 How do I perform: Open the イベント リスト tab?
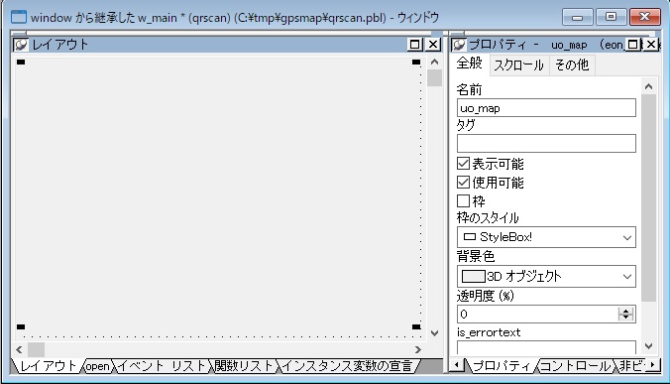pos(162,366)
